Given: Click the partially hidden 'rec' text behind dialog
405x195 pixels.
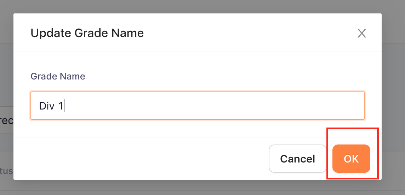Looking at the screenshot, I should [7, 120].
